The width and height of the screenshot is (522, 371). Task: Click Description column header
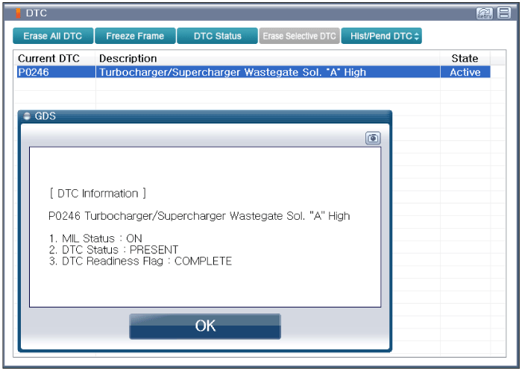[128, 59]
